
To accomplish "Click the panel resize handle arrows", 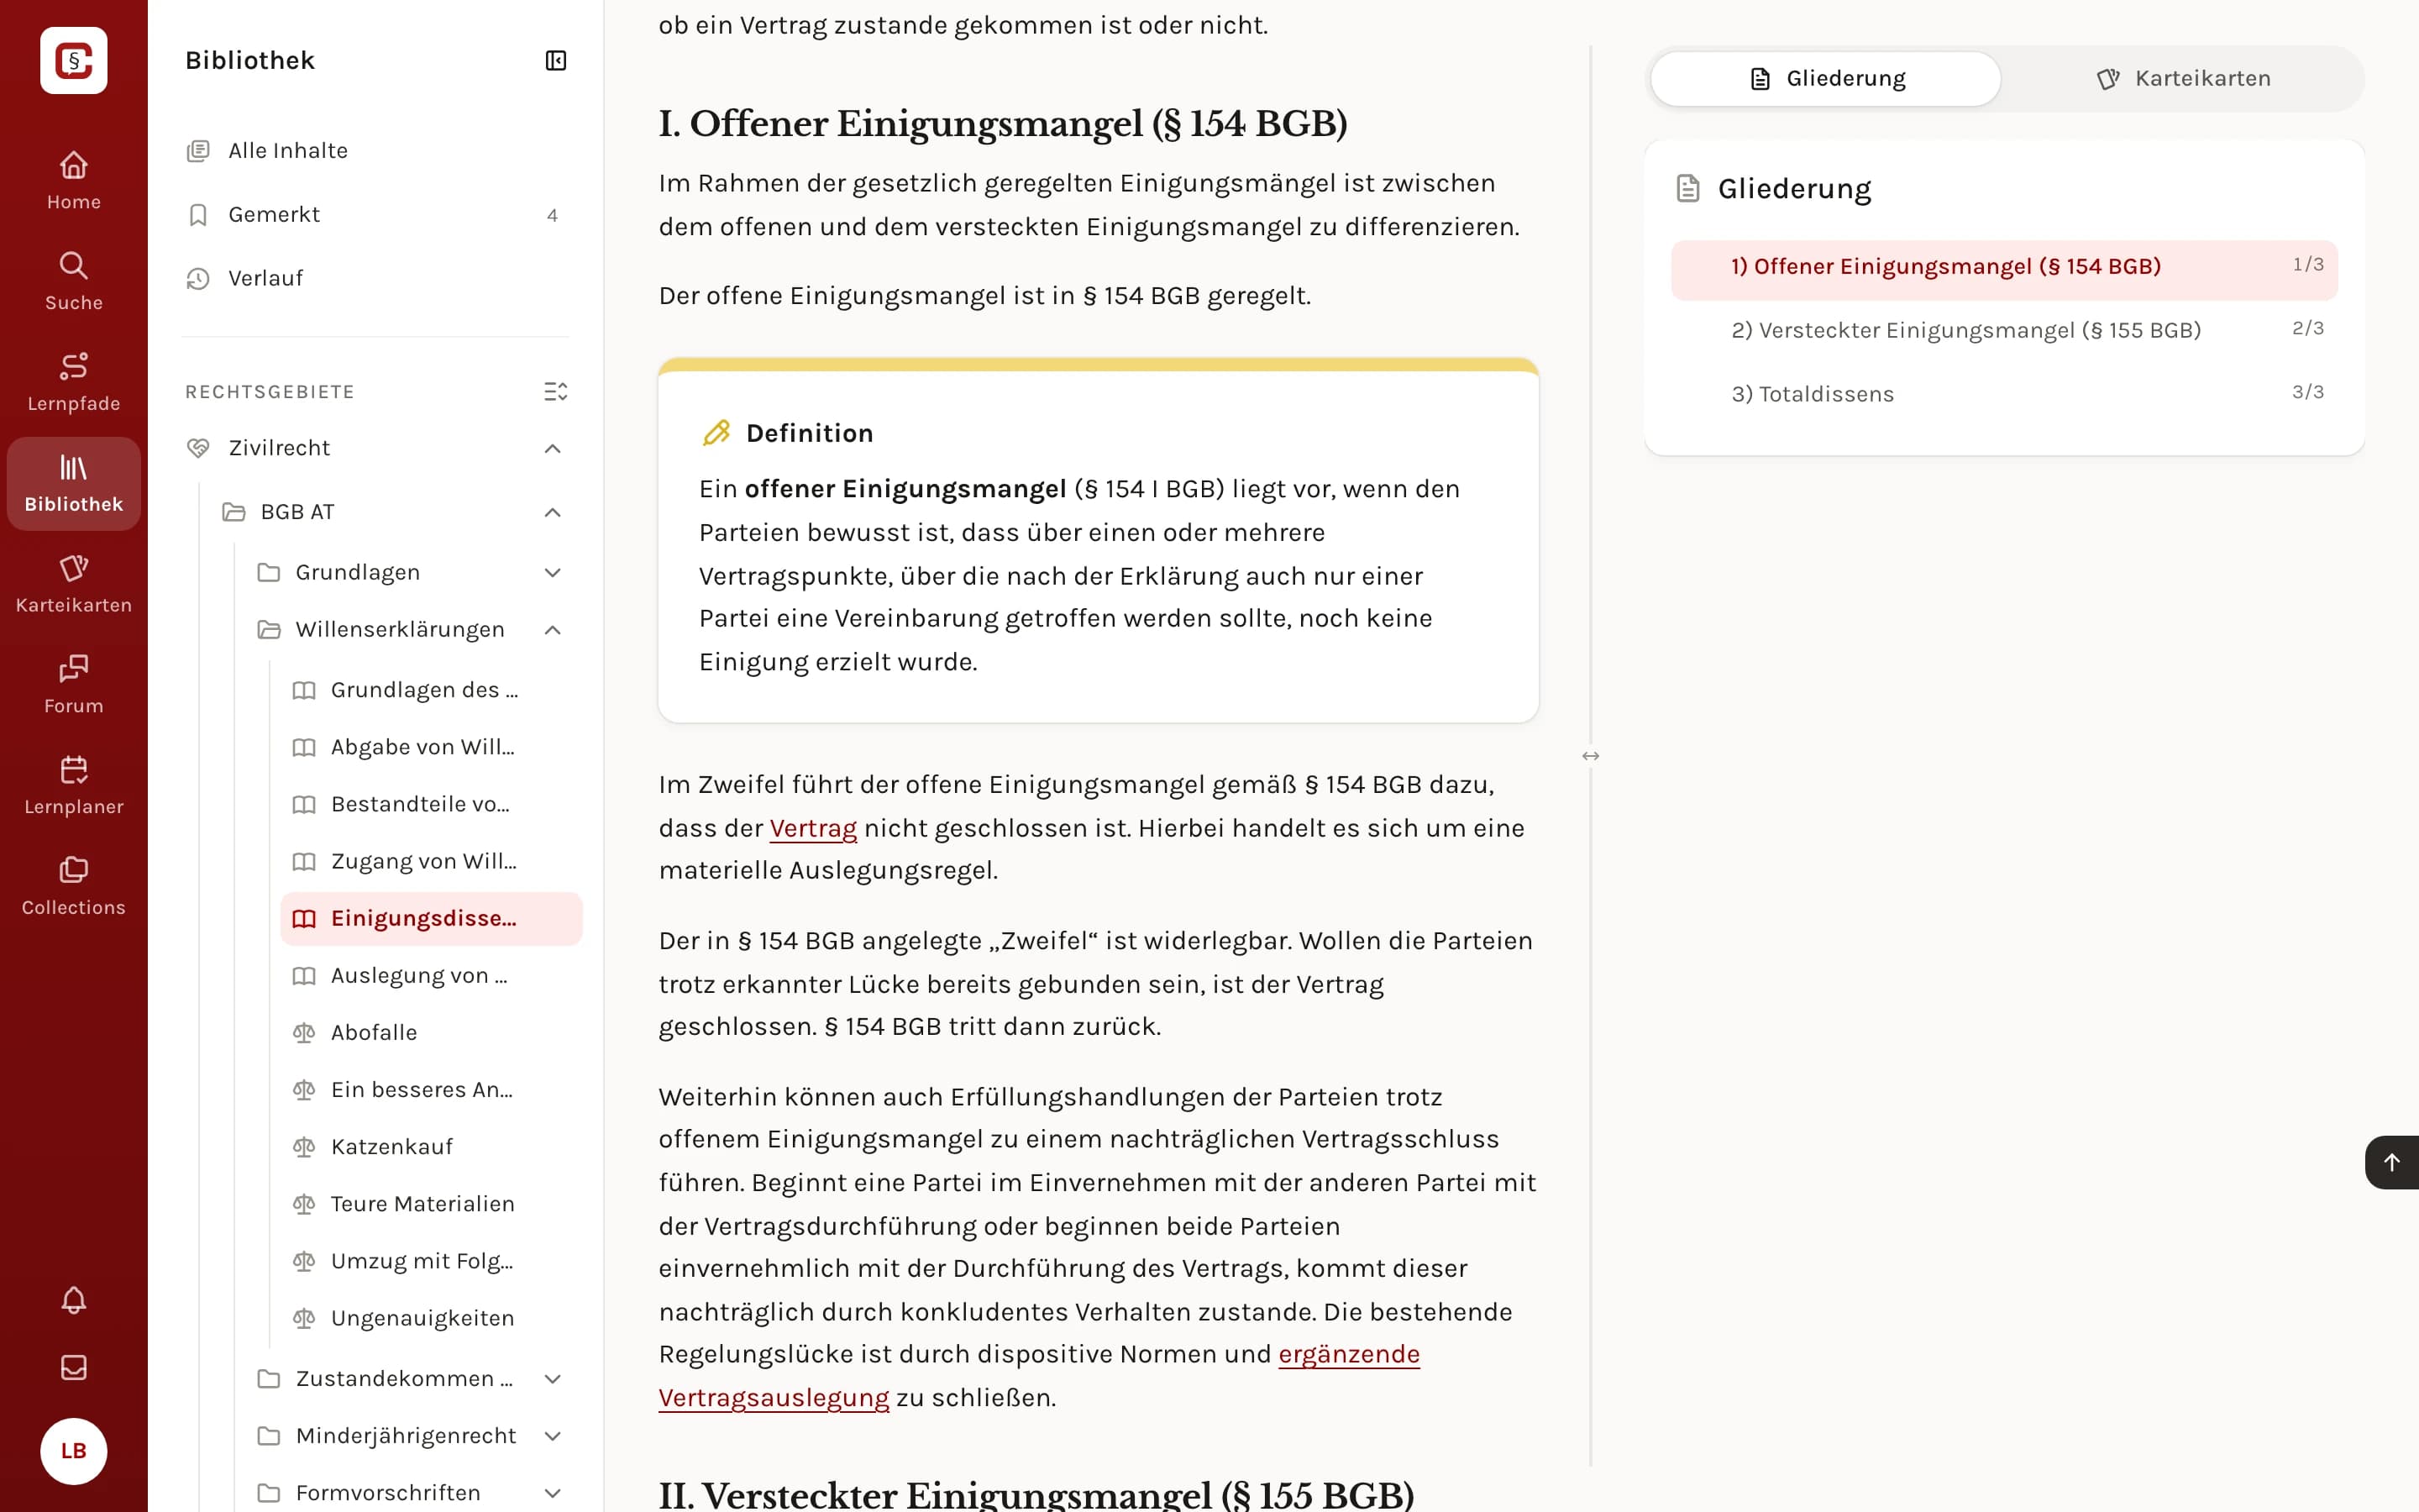I will [1590, 756].
